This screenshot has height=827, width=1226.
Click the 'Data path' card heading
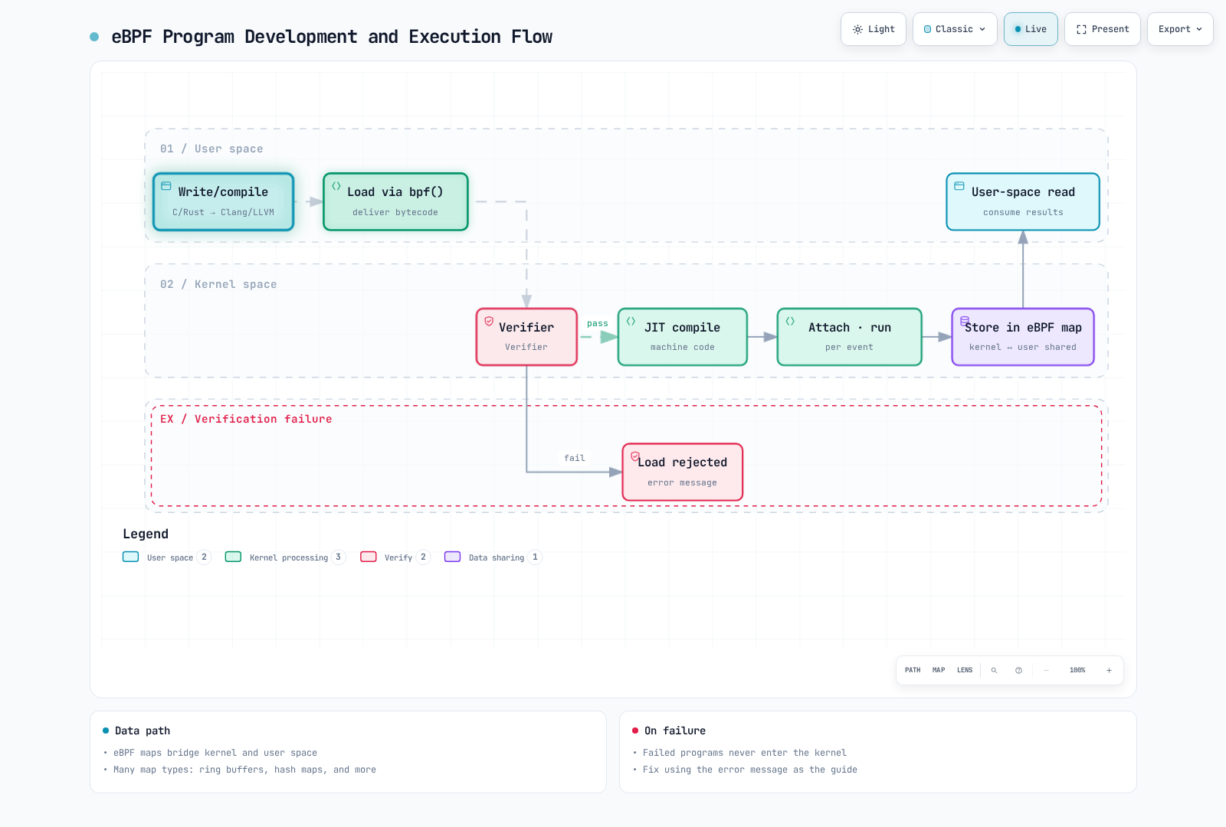tap(143, 731)
